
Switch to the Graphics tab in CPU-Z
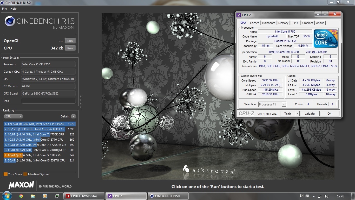pyautogui.click(x=308, y=23)
